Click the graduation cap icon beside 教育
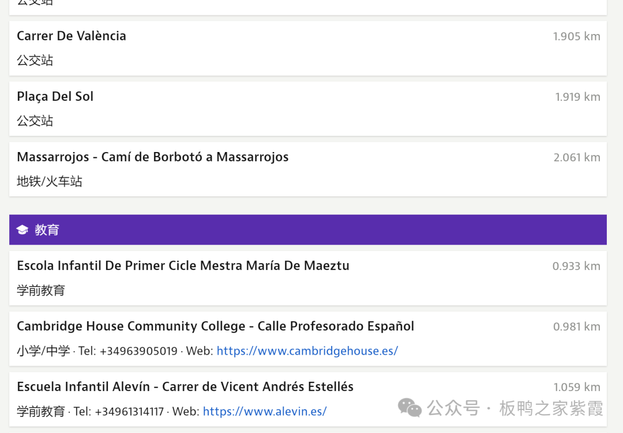Screen dimensions: 623x433 tap(22, 230)
